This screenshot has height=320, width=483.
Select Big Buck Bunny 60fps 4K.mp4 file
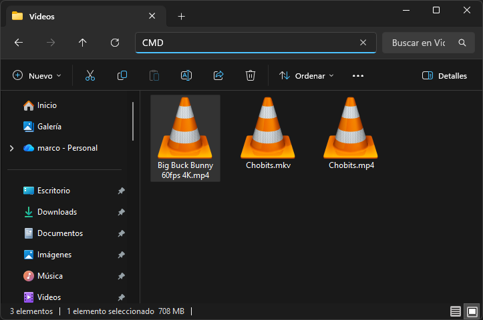(185, 138)
